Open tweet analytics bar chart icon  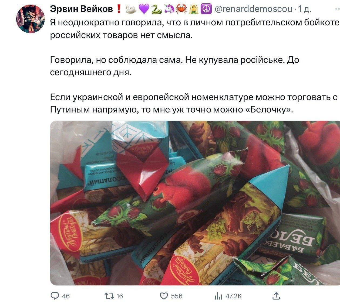tap(218, 296)
